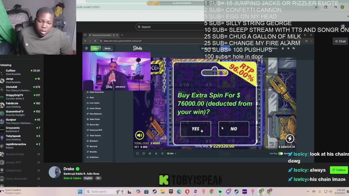Show hidden system tray icons
Image resolution: width=349 pixels, height=196 pixels.
(308, 192)
